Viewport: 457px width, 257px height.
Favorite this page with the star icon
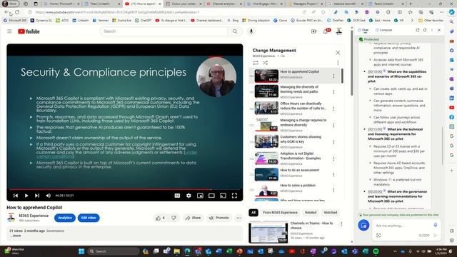[x=323, y=12]
